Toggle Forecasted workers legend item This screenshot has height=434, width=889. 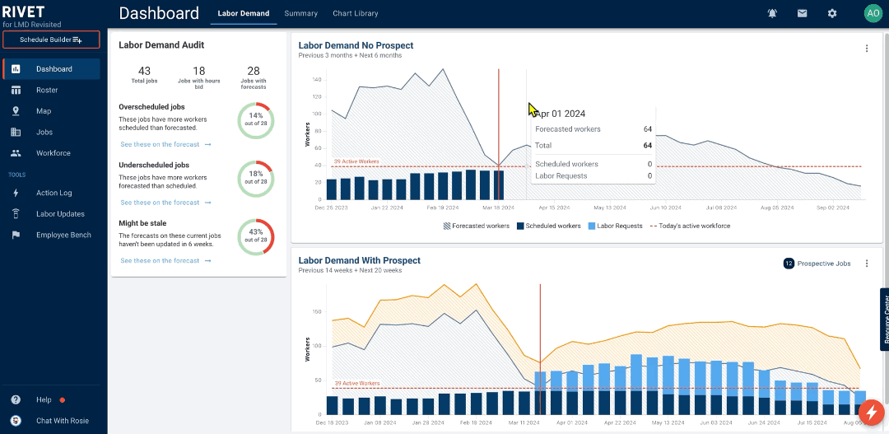(x=477, y=226)
